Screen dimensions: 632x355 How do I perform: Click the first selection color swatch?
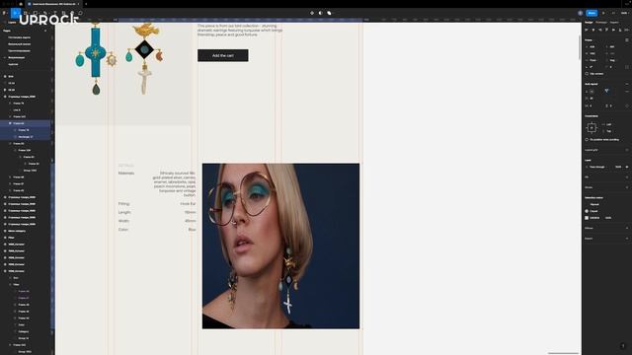coord(587,204)
